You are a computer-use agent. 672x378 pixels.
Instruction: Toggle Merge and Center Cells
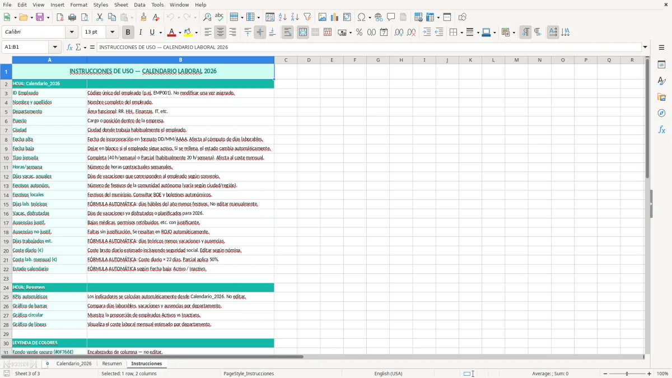coord(303,32)
